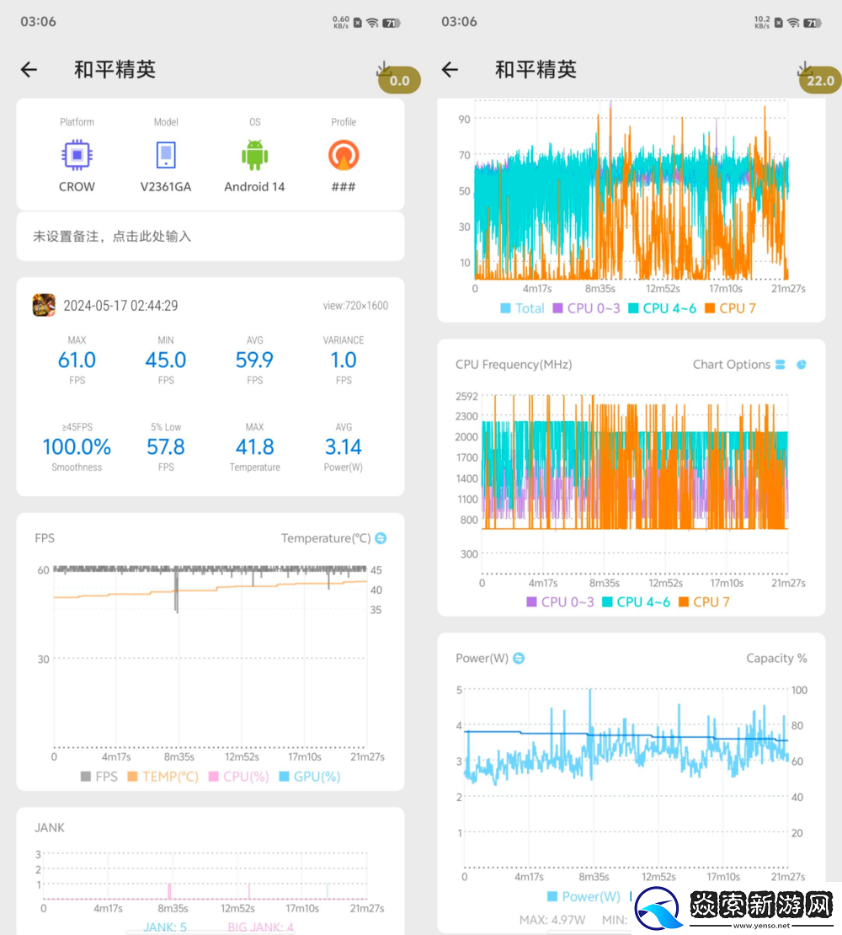Toggle the stacked icon next to Chart Options
842x935 pixels.
coord(781,365)
